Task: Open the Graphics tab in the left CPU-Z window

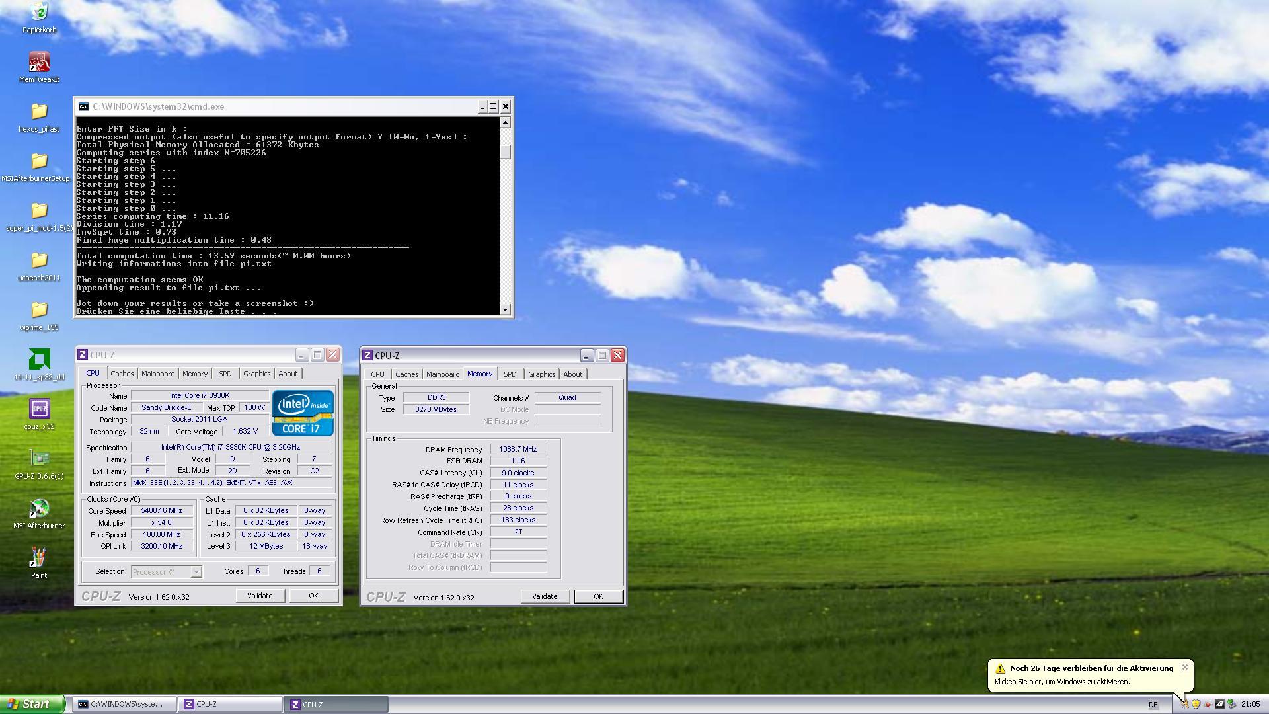Action: [x=257, y=374]
